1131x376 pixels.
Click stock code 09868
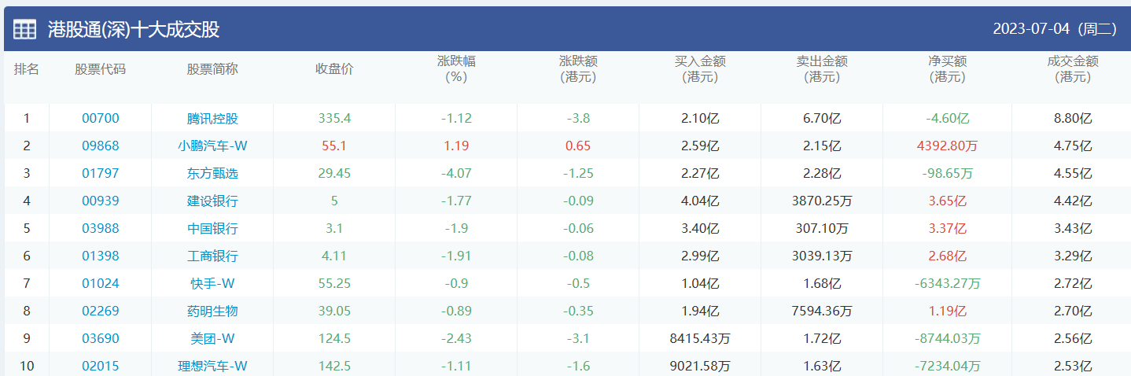101,146
